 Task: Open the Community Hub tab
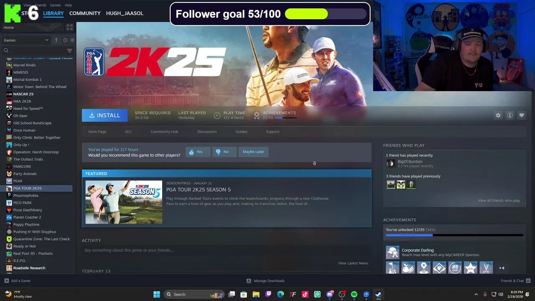[164, 132]
